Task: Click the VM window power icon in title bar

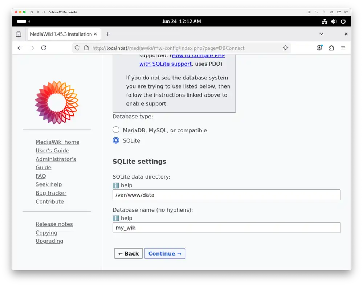Action: [x=31, y=12]
